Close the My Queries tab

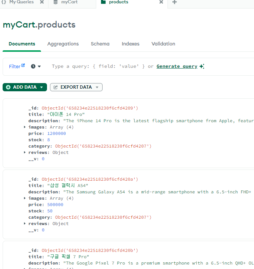42,2
